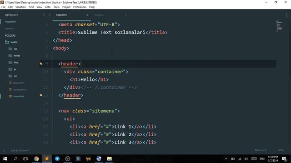Viewport: 291px width, 163px height.
Task: Close the dimmed second tab with its X
Action: [x=125, y=15]
